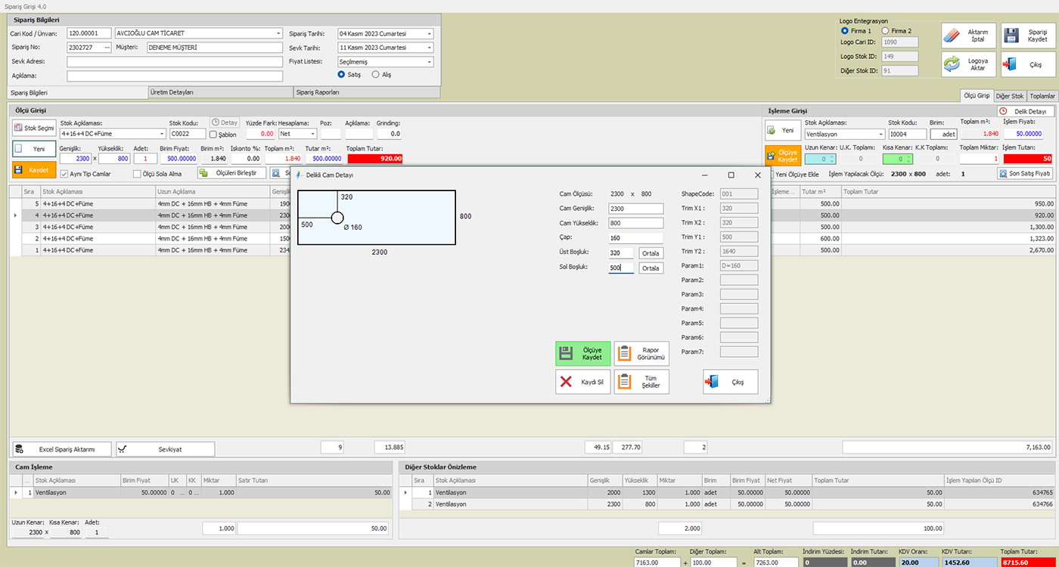The width and height of the screenshot is (1059, 567).
Task: Click the Genişlik field showing 2300
Action: [76, 159]
